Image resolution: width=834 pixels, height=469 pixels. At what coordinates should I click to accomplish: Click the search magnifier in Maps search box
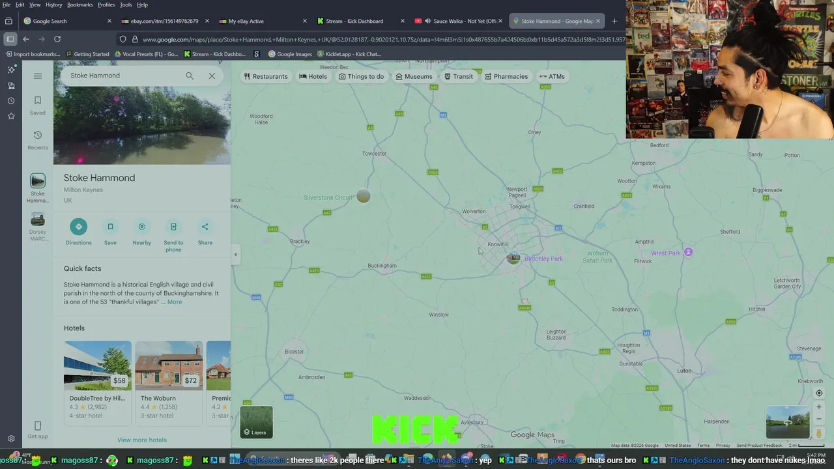[x=190, y=76]
